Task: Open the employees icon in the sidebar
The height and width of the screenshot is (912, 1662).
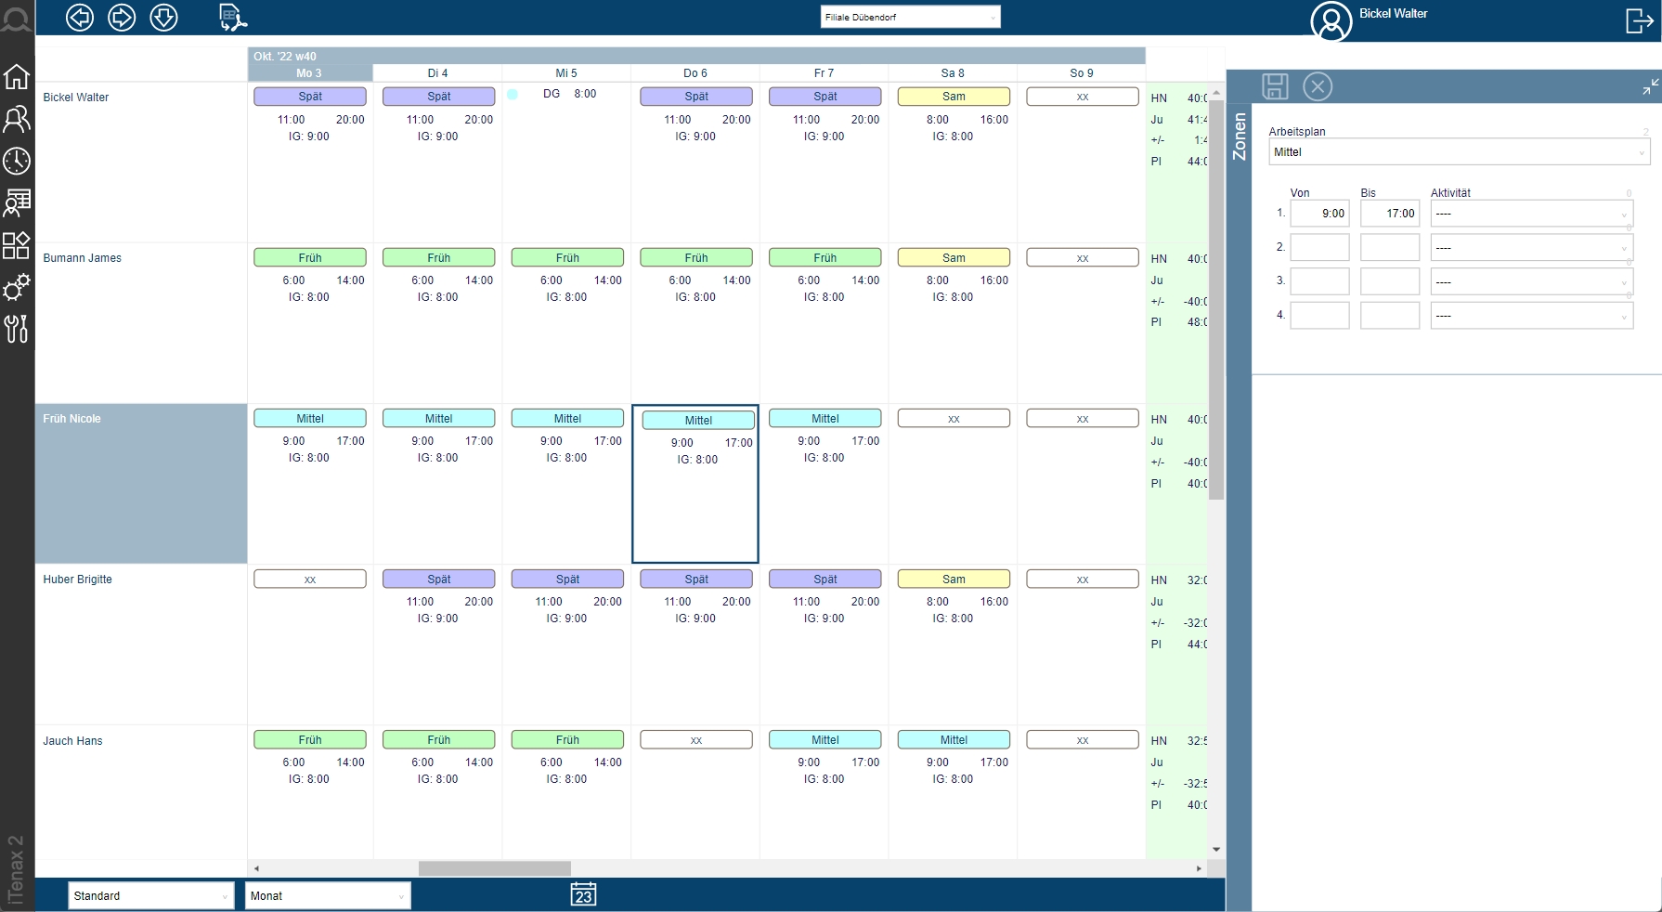Action: (x=17, y=119)
